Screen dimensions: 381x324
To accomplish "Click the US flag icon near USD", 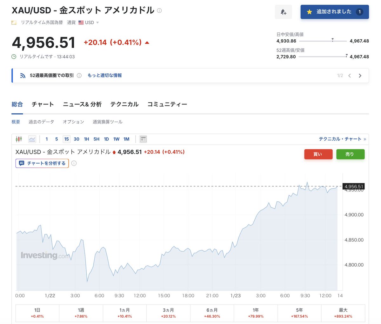I will click(81, 22).
